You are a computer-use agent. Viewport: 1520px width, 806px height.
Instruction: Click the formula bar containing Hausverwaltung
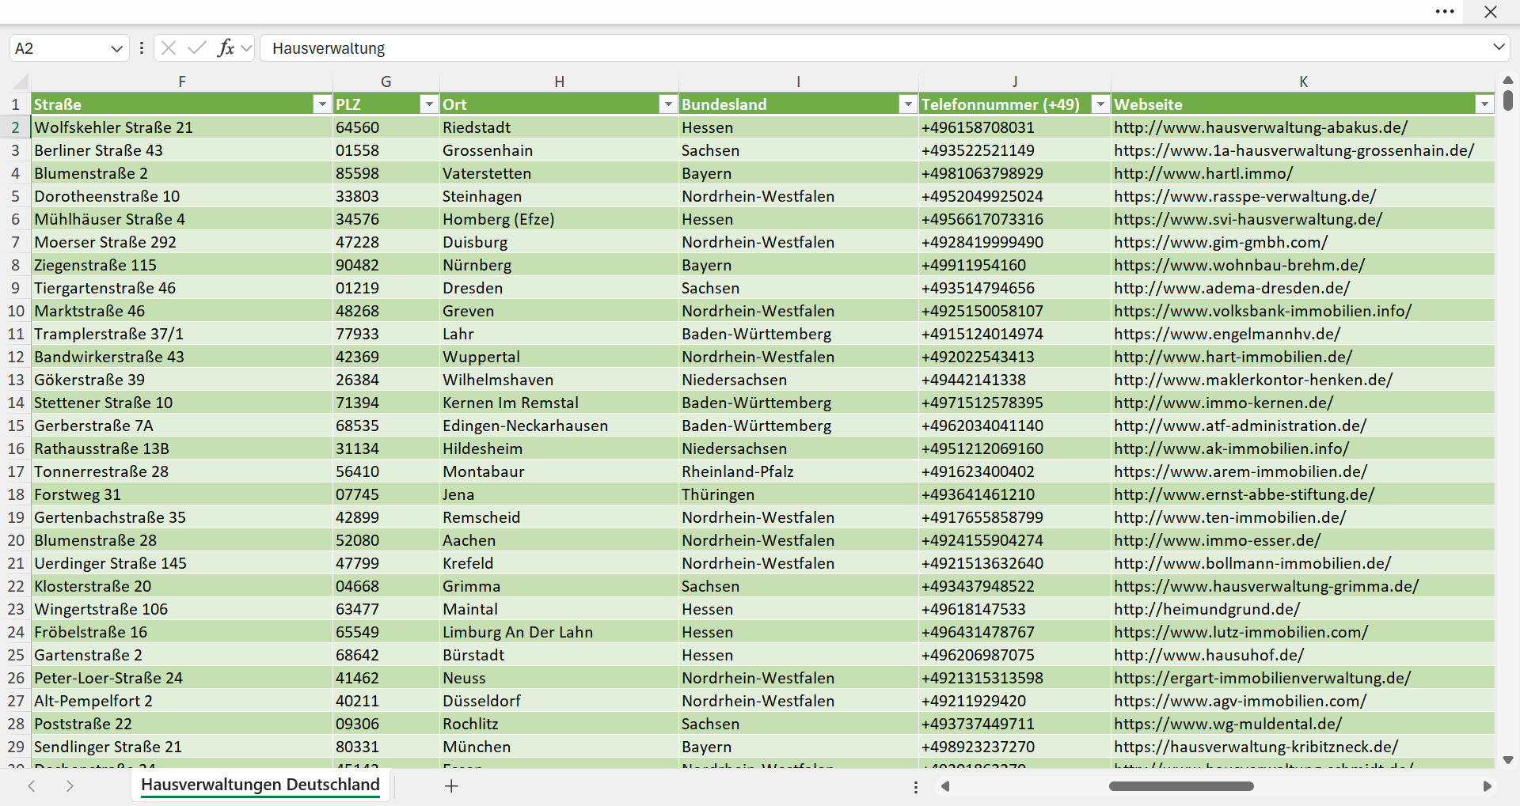[875, 48]
